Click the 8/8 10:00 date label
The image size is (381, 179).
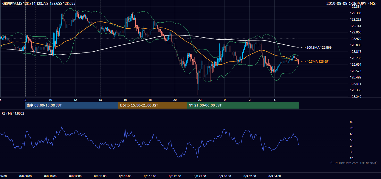pyautogui.click(x=50, y=176)
